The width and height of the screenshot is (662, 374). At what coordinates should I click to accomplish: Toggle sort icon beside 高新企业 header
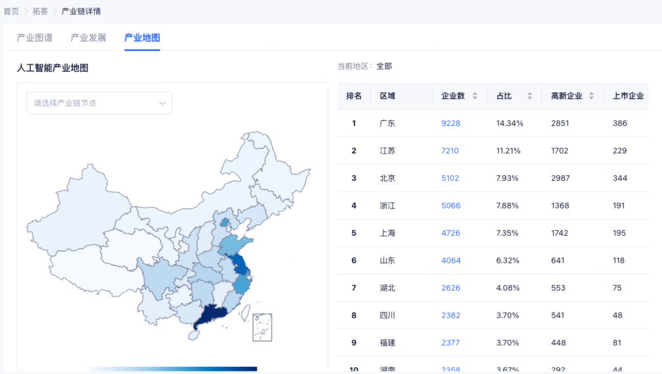point(592,96)
